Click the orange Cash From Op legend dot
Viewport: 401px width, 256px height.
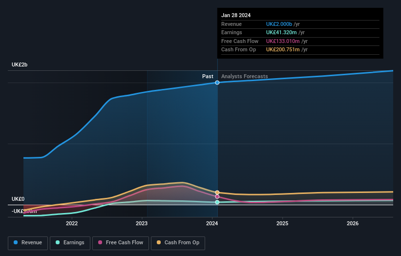click(159, 242)
